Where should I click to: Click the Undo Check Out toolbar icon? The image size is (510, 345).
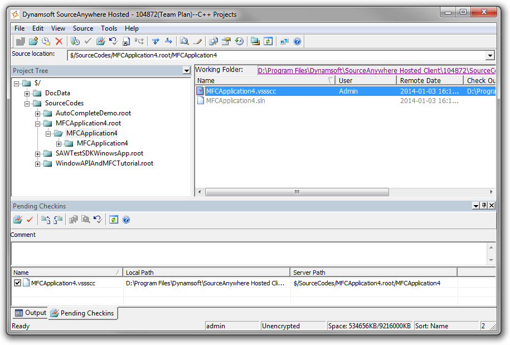tap(113, 41)
